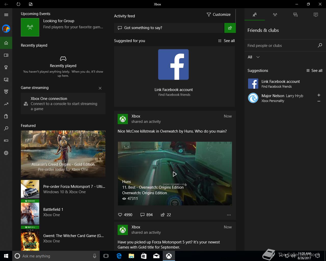Go to Home in the sidebar

[x=6, y=43]
